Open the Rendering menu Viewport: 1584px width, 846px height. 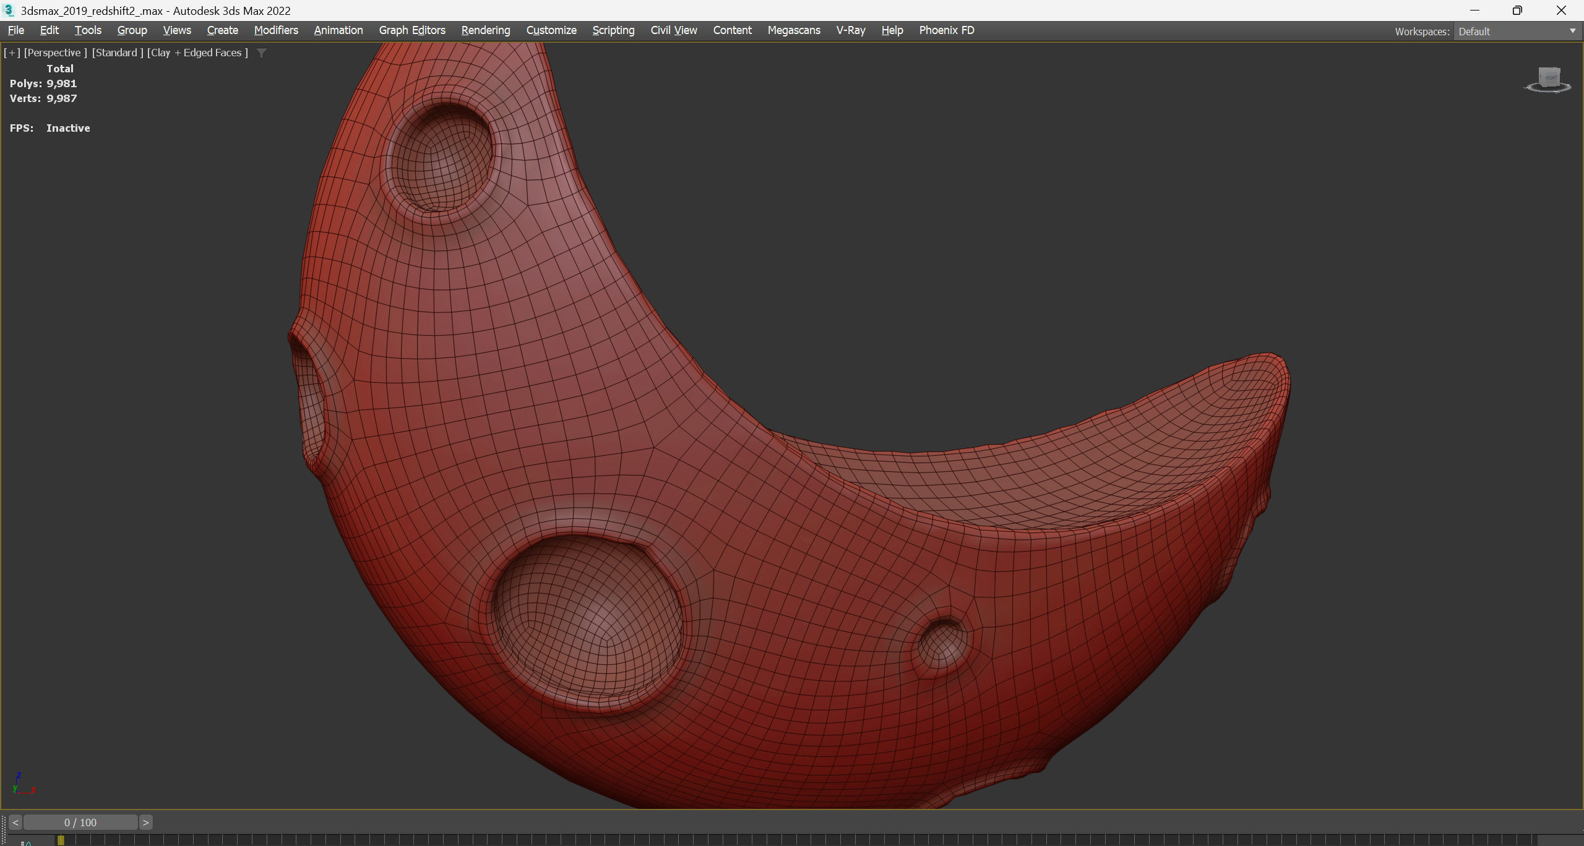[x=485, y=30]
